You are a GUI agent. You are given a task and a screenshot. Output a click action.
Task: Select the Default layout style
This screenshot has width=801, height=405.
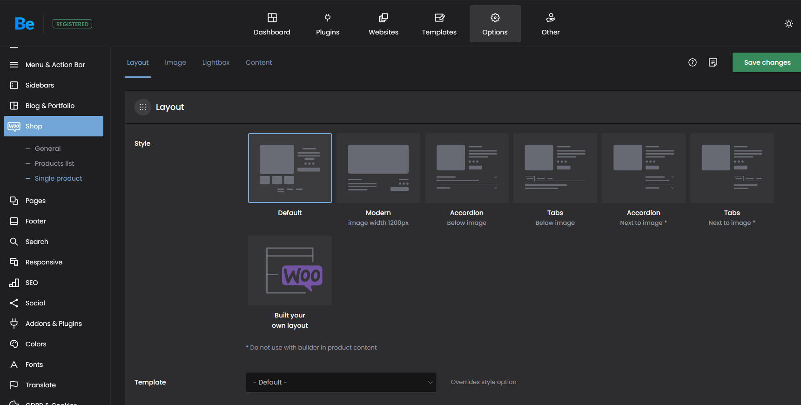click(x=290, y=168)
